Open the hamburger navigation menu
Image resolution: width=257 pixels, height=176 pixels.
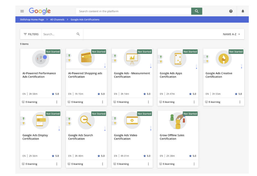click(22, 11)
